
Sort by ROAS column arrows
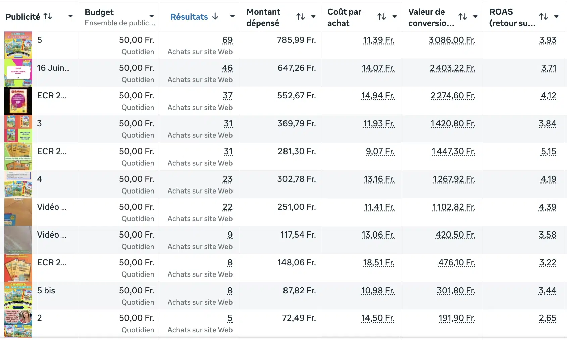[544, 16]
